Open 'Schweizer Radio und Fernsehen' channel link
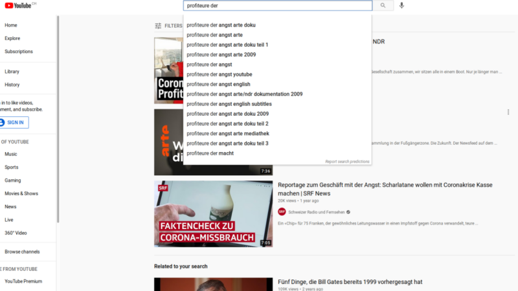 click(316, 212)
